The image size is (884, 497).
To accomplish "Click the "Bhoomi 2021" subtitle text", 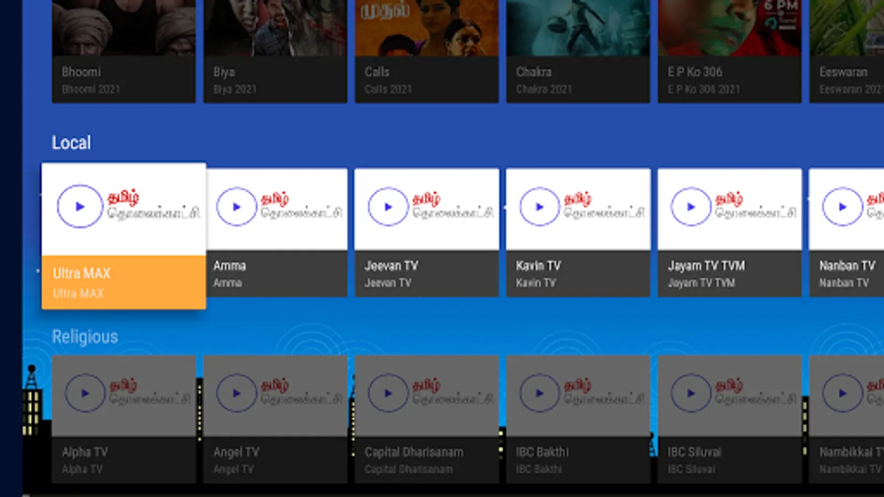I will click(x=91, y=89).
